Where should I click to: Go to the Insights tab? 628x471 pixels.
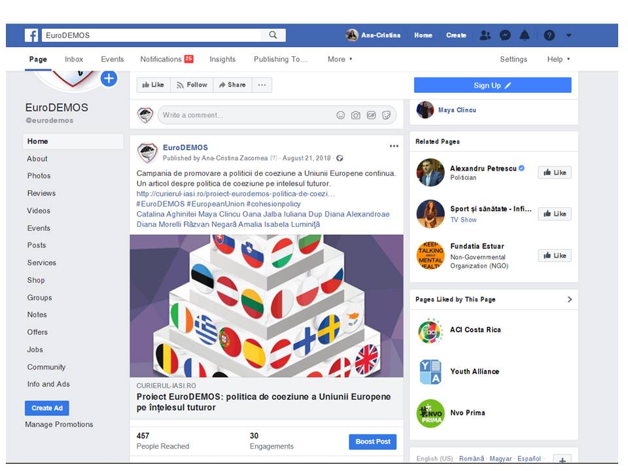pos(222,60)
